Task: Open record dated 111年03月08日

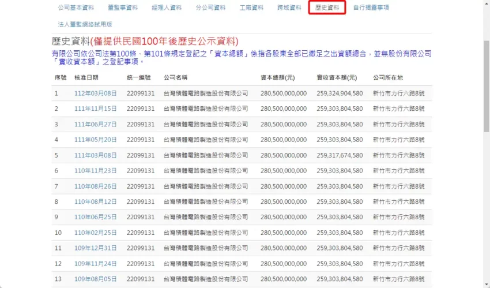Action: tap(95, 155)
